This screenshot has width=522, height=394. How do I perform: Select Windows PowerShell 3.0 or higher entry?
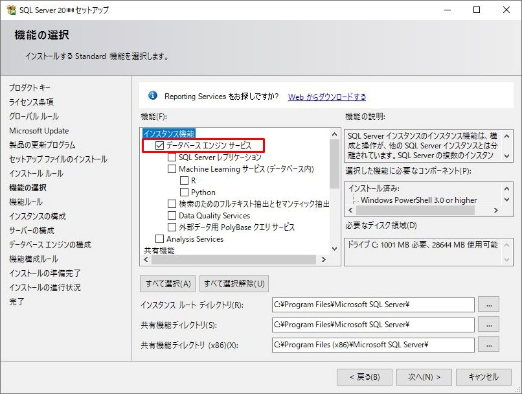(419, 200)
